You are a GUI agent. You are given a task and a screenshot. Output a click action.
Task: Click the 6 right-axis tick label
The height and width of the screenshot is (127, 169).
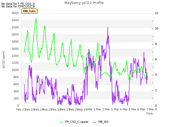[x=156, y=59]
